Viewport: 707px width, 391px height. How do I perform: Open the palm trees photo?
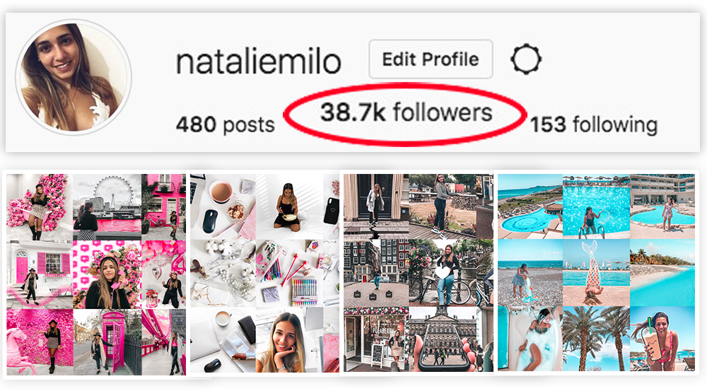pos(595,339)
